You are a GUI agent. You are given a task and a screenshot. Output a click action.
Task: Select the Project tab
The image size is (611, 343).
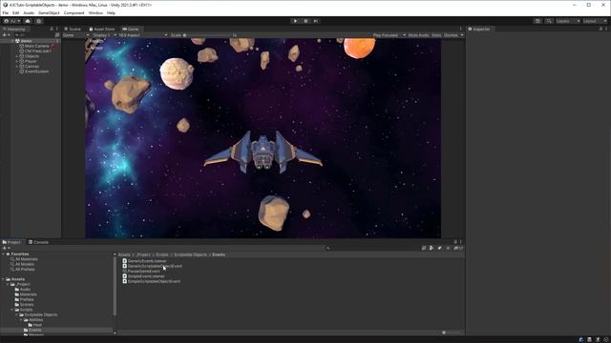(11, 242)
